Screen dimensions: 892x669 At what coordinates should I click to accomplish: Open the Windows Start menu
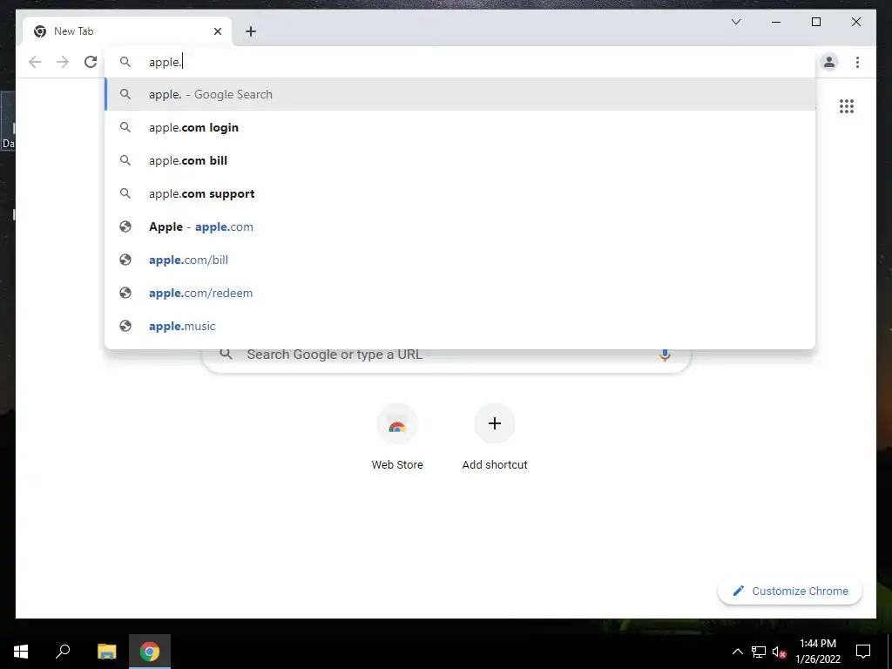[21, 652]
